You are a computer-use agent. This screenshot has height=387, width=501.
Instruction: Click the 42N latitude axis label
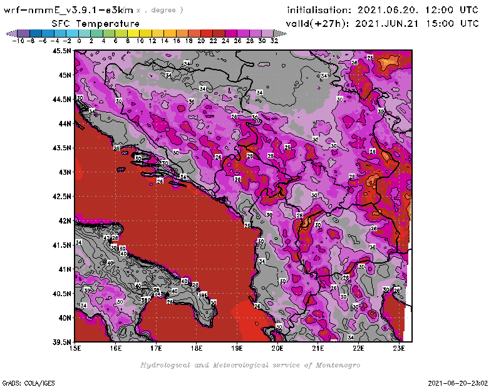[65, 220]
